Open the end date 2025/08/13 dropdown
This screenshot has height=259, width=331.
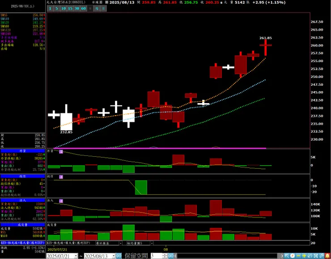(113, 256)
